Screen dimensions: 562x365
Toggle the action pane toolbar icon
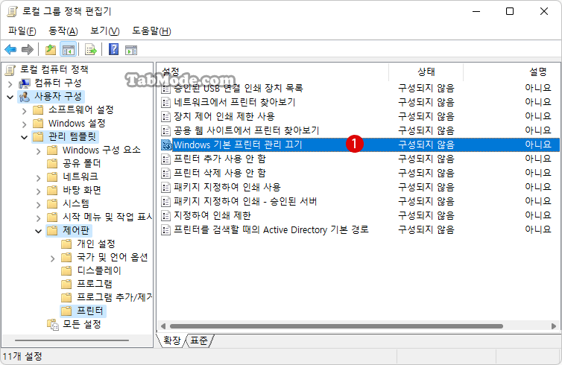click(131, 50)
